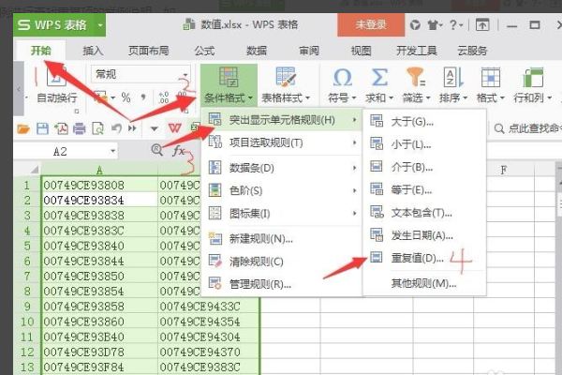Viewport: 562px width, 375px height.
Task: Open the 图标集(I) submenu
Action: point(281,214)
